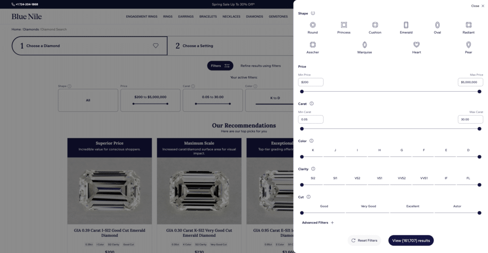The width and height of the screenshot is (488, 253).
Task: Click the Max Carat input field
Action: [x=470, y=119]
